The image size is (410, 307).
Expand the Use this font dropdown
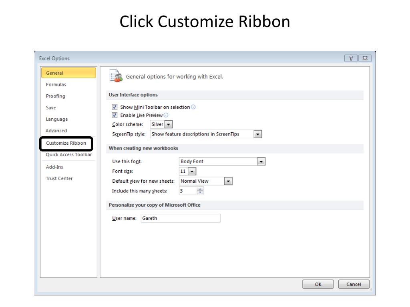tap(261, 161)
